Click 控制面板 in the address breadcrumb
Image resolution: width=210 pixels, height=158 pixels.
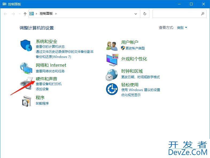click(x=46, y=14)
